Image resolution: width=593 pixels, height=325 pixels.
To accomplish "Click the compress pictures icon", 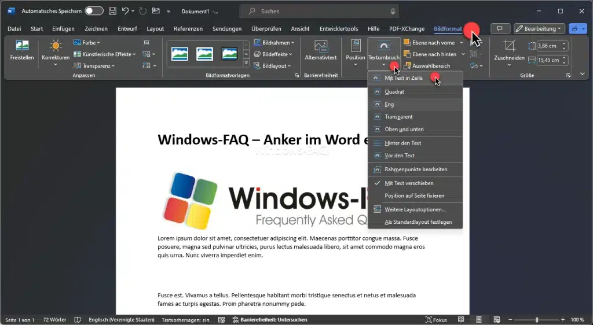I will tap(147, 43).
